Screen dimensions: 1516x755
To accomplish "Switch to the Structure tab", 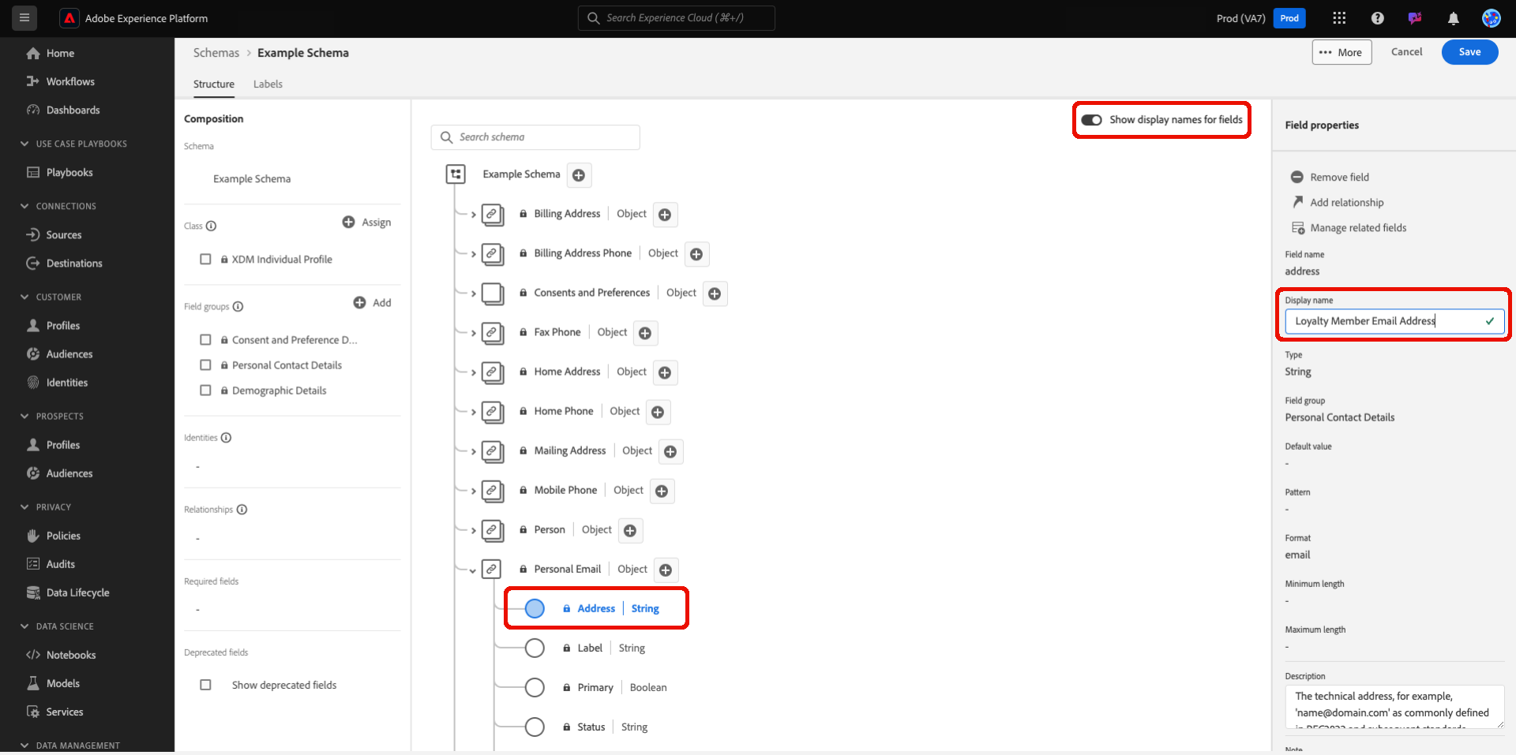I will pos(214,84).
